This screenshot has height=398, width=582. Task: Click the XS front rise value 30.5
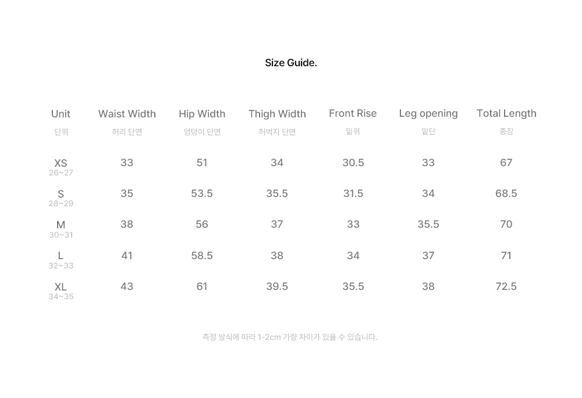[353, 163]
